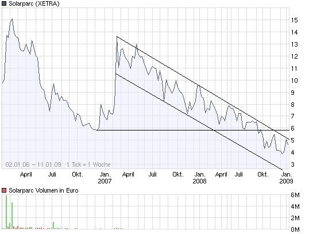
Task: Click price axis label 13
Action: tap(294, 44)
